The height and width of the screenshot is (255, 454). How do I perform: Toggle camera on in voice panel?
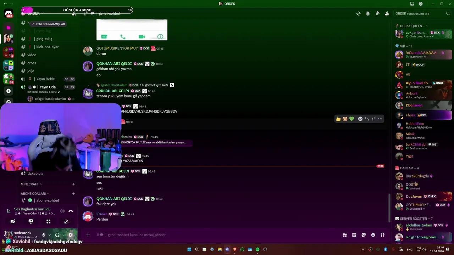13,221
